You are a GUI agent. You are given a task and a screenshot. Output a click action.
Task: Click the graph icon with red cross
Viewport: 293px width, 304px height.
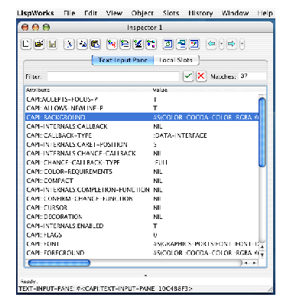coord(112,44)
